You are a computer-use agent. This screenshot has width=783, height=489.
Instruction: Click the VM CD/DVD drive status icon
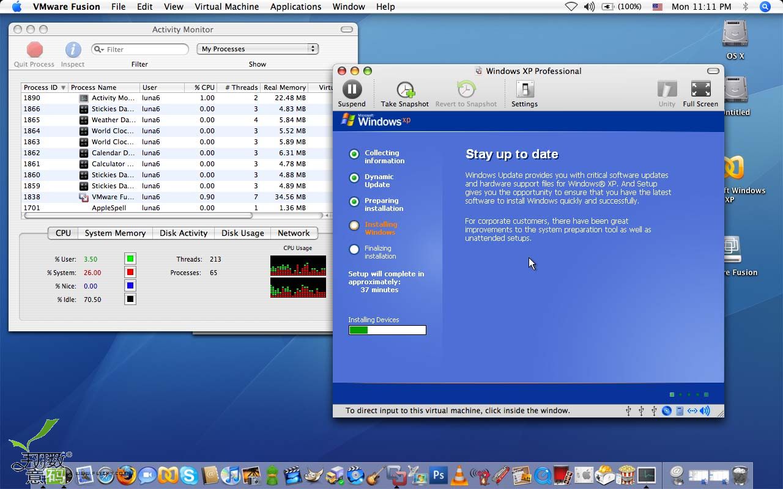[667, 411]
